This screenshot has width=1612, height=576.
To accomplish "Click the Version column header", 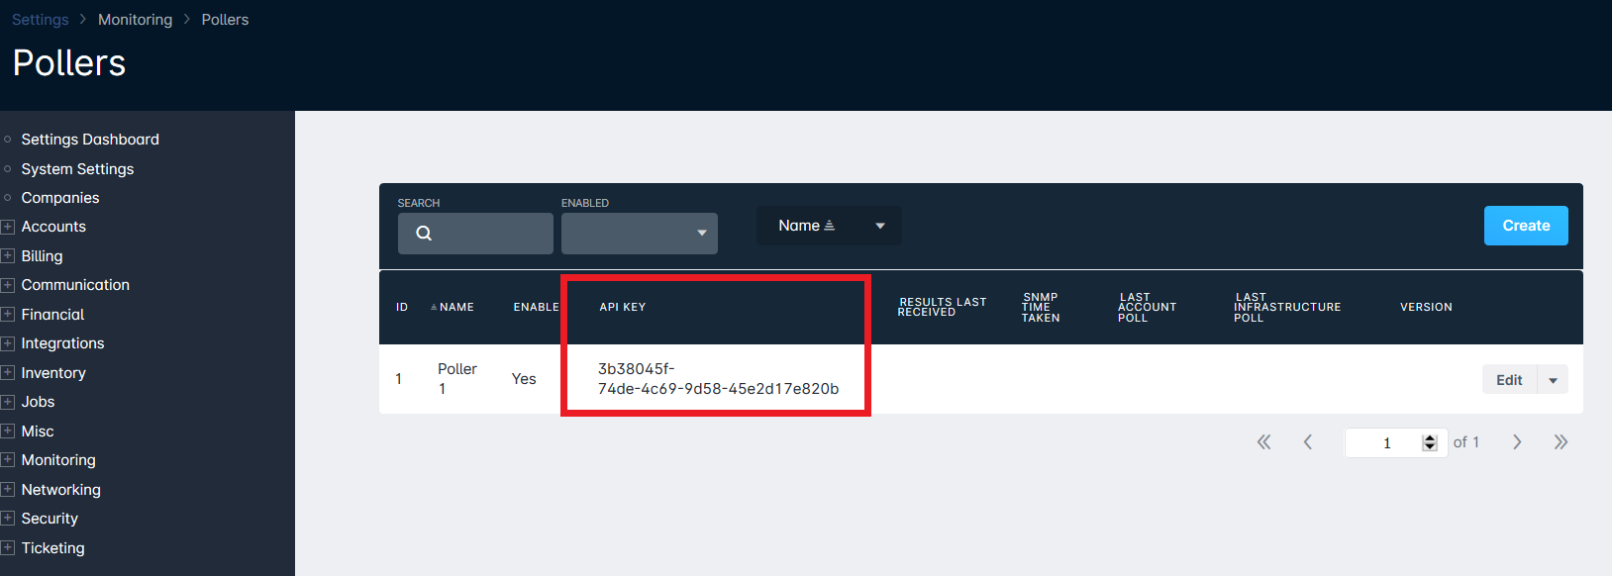I will pos(1426,308).
